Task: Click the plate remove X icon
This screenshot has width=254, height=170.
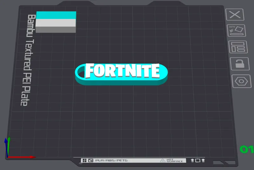Action: point(235,15)
